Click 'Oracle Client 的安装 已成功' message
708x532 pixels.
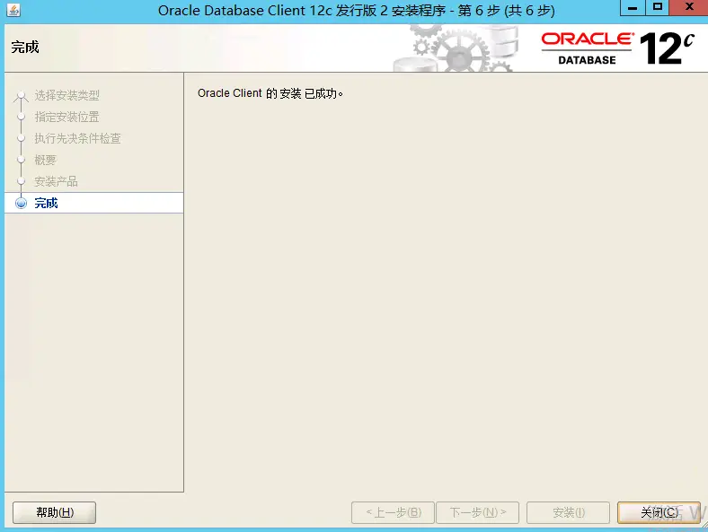pyautogui.click(x=270, y=93)
